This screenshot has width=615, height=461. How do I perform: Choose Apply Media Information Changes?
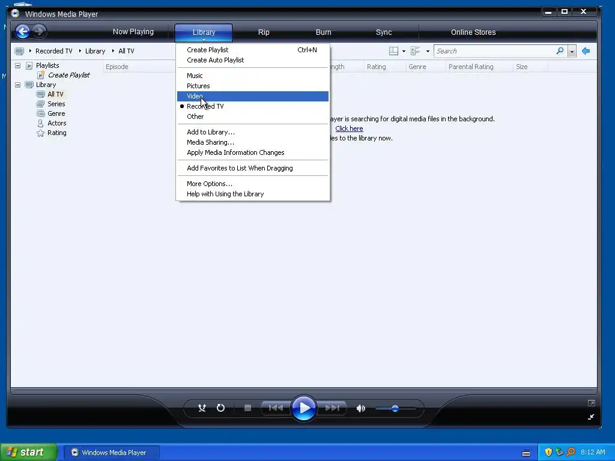[253, 152]
